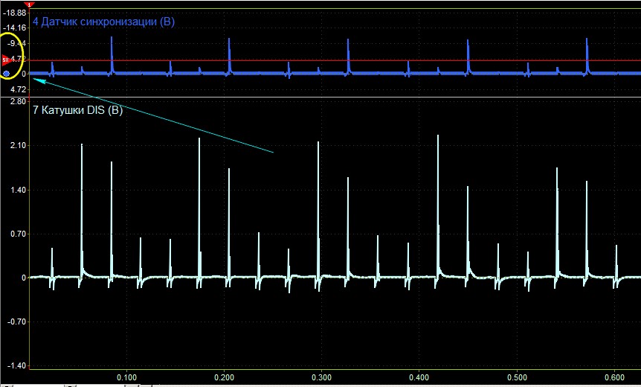The image size is (641, 387).
Task: Click the '7 Катушки DIS (В)' channel label
Action: coord(77,110)
